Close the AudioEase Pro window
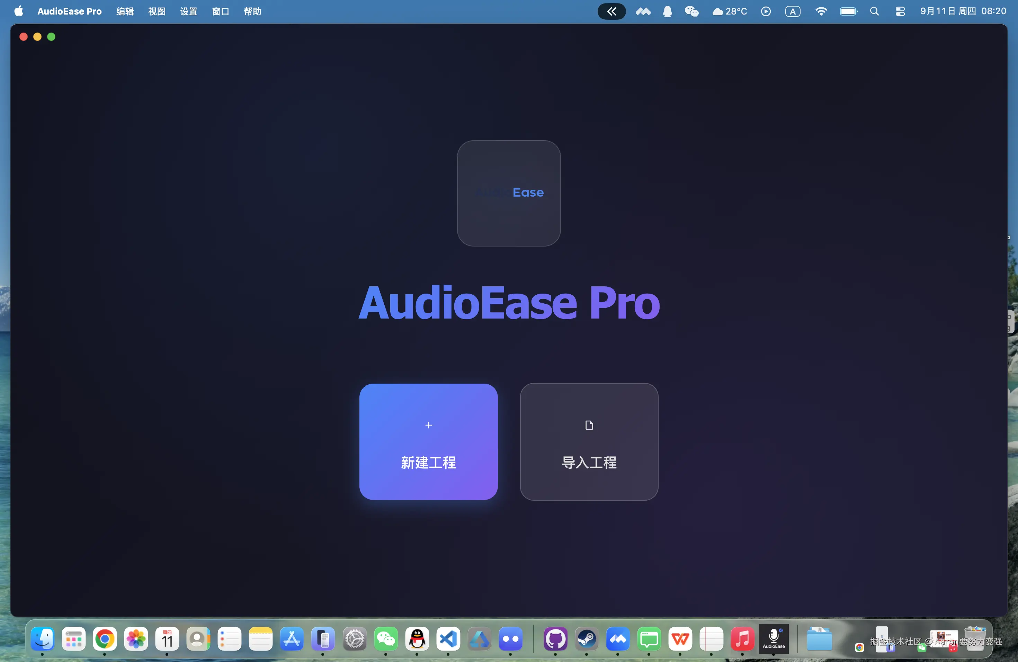1018x662 pixels. 24,37
